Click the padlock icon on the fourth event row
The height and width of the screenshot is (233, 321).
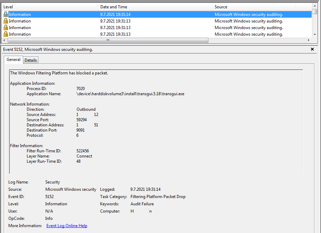pyautogui.click(x=5, y=34)
